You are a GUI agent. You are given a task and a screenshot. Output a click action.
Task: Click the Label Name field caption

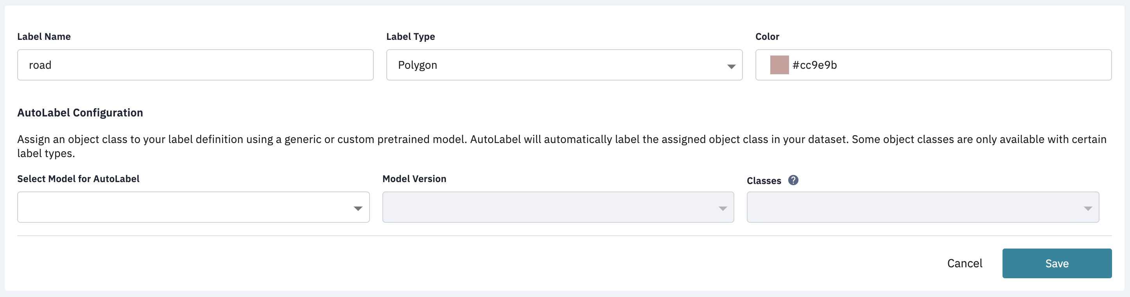point(44,36)
